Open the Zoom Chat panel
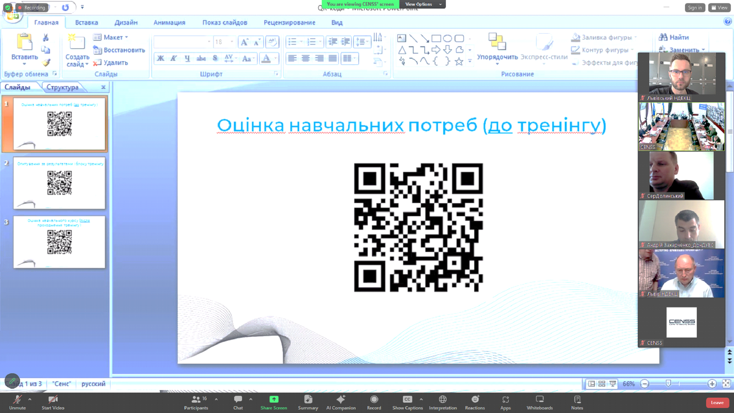This screenshot has width=734, height=413. click(x=238, y=402)
